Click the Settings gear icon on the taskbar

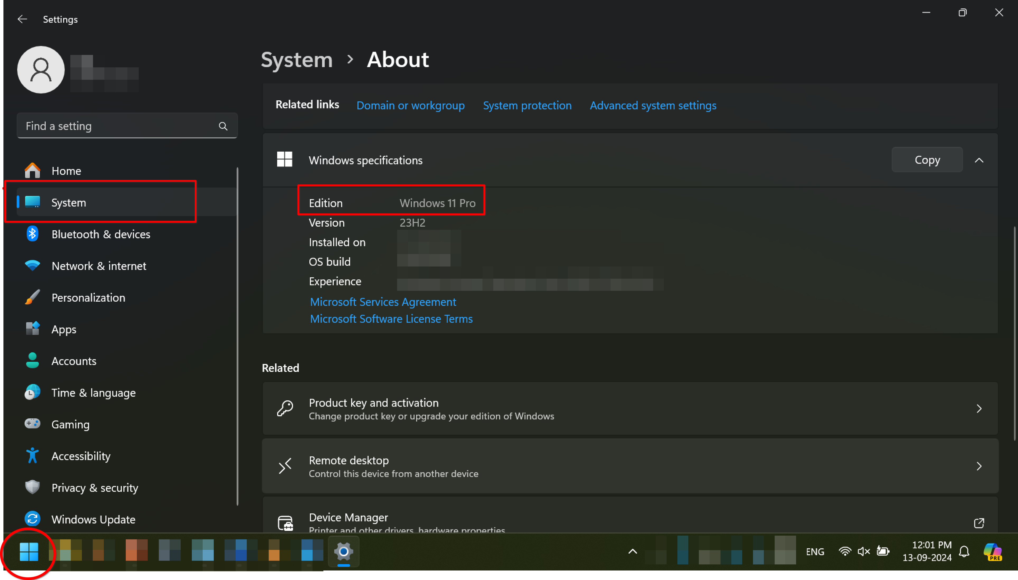[343, 551]
